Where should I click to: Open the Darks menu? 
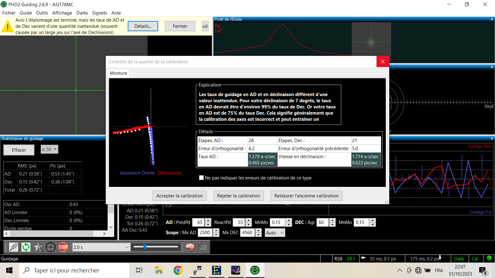pos(82,13)
